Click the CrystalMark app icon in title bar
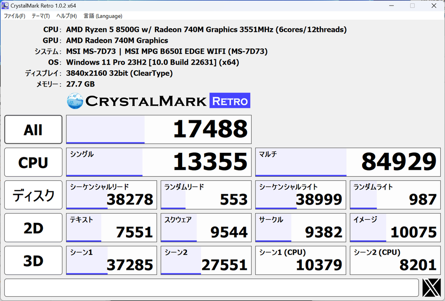The image size is (445, 301). [x=5, y=5]
